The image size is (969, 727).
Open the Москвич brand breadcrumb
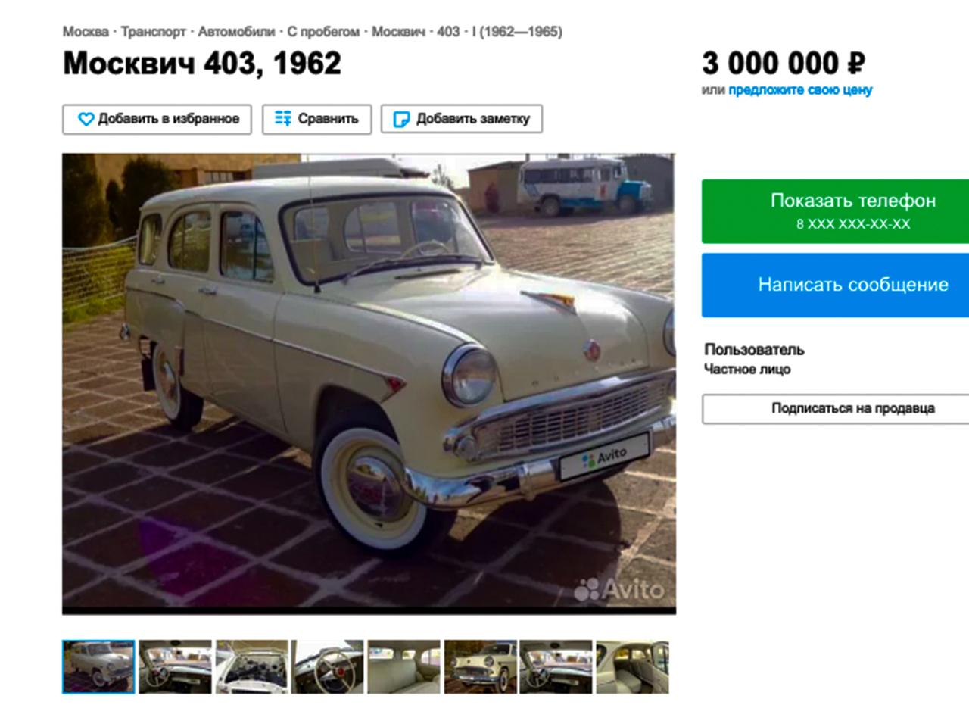398,32
